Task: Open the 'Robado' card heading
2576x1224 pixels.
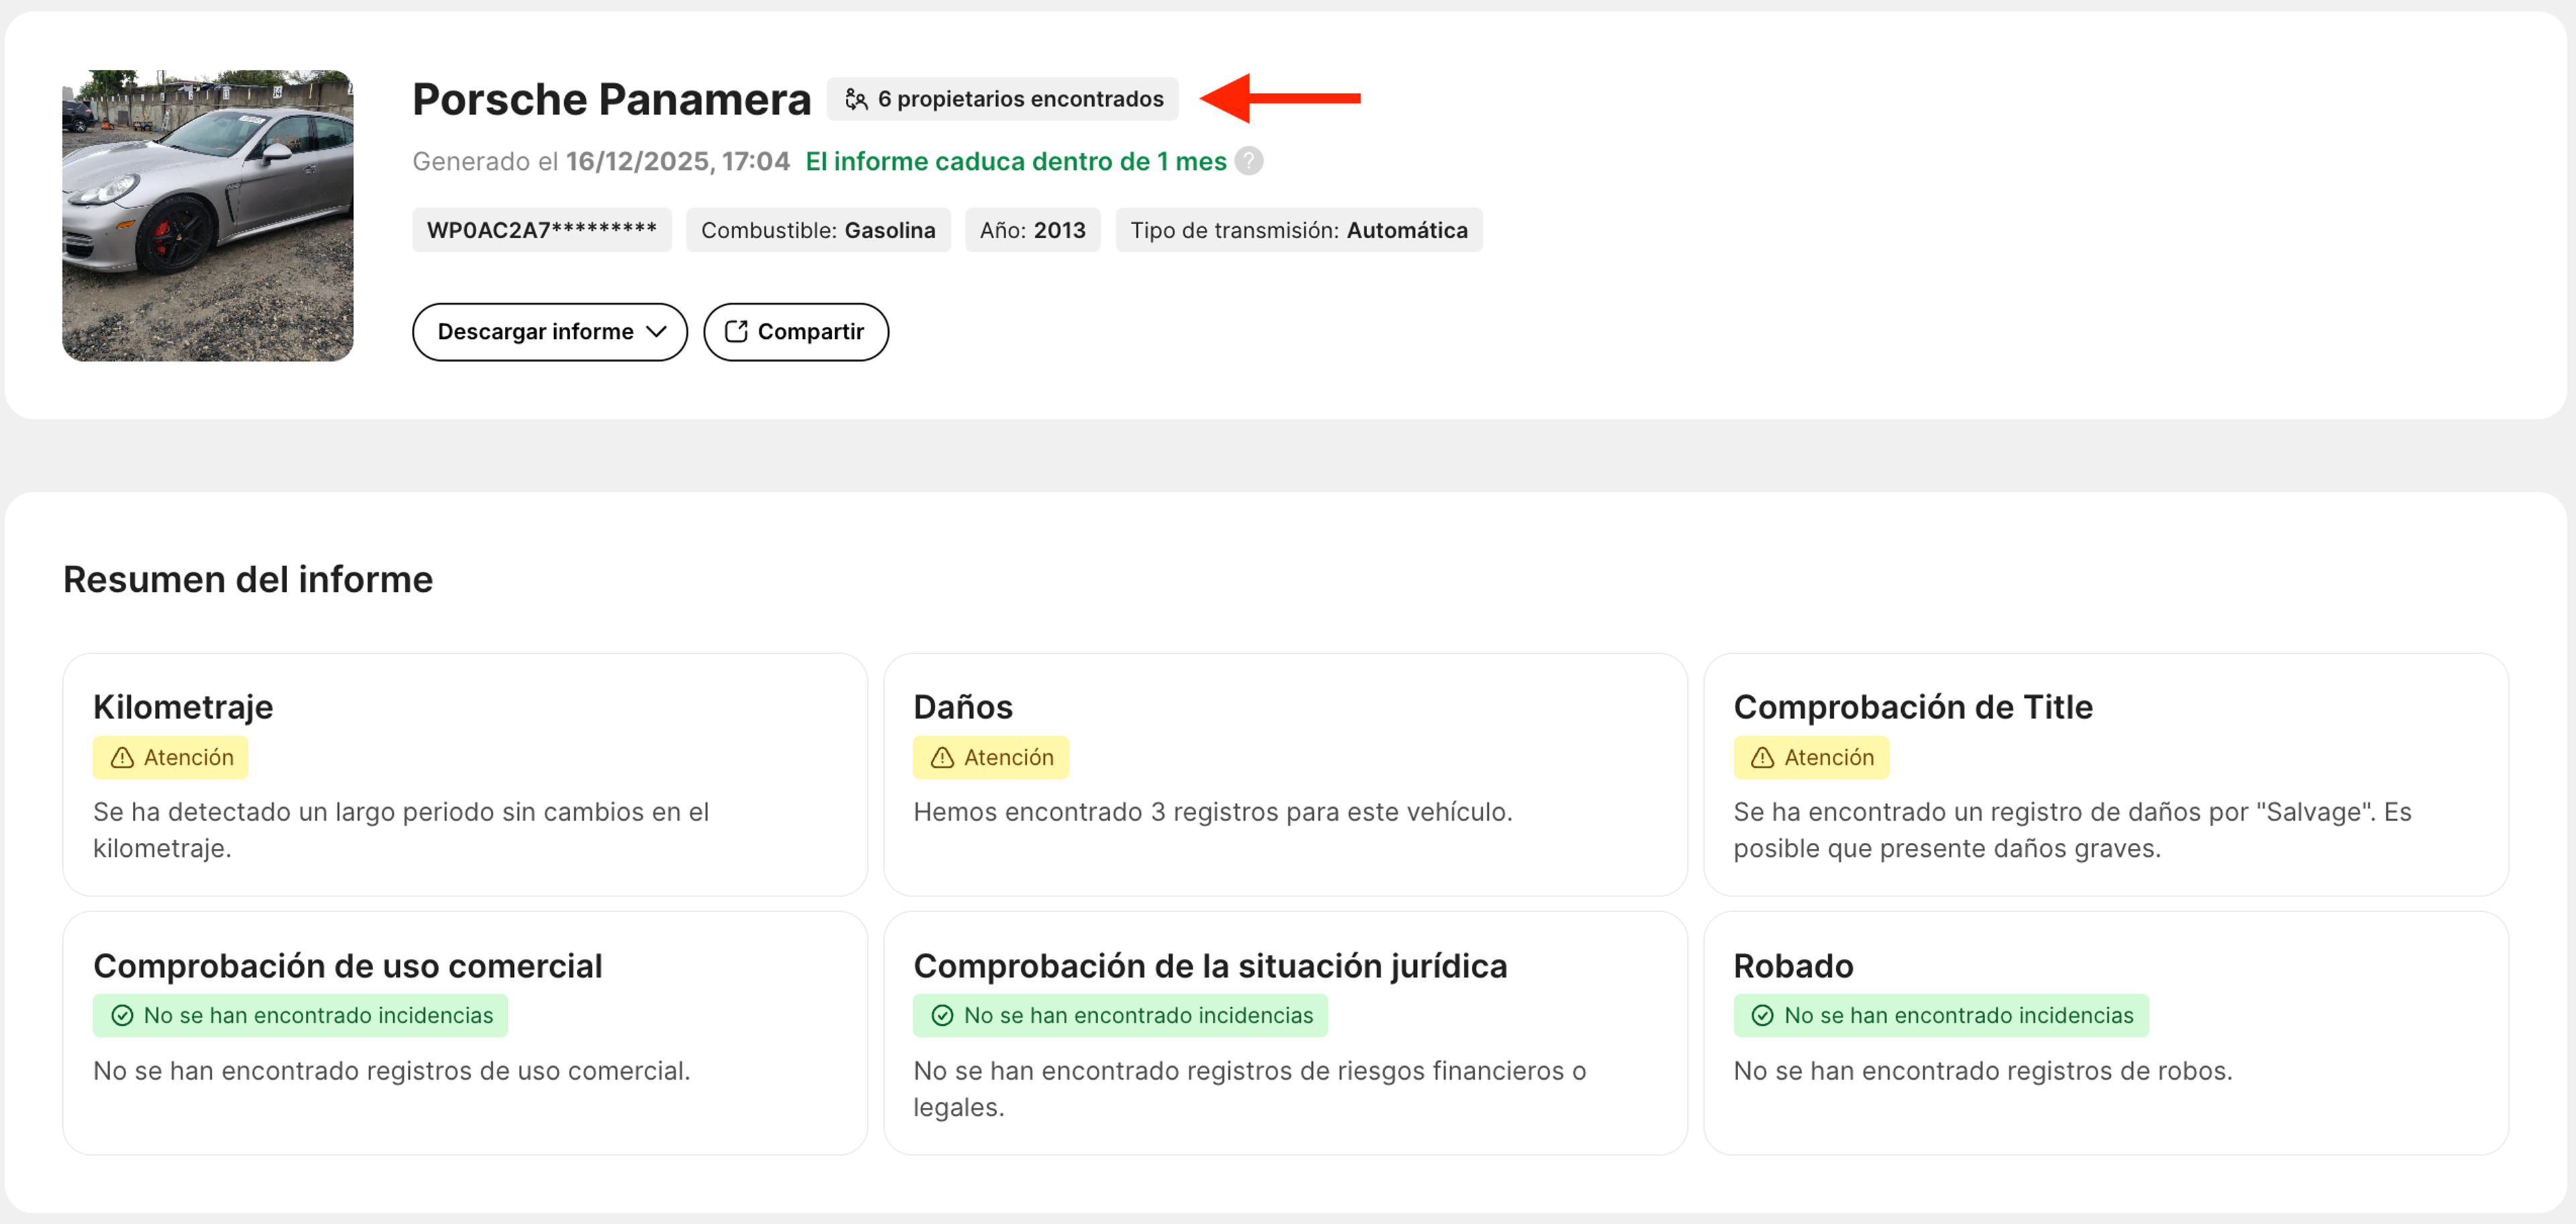Action: [x=1793, y=966]
